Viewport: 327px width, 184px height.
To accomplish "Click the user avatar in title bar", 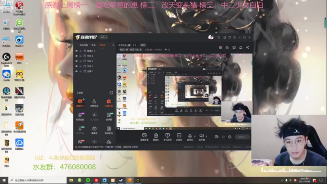I will [211, 37].
